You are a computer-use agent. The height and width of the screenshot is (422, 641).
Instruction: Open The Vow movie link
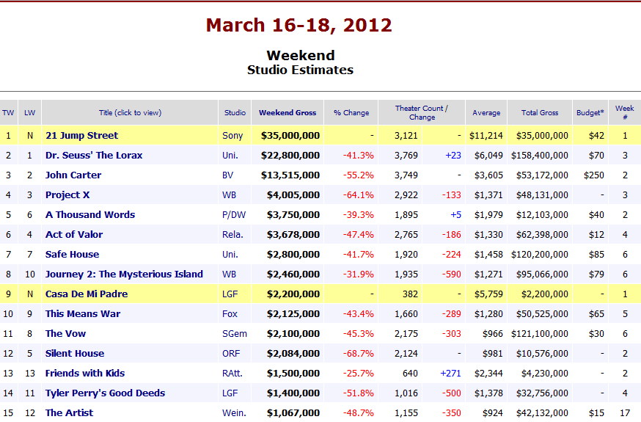[x=66, y=334]
